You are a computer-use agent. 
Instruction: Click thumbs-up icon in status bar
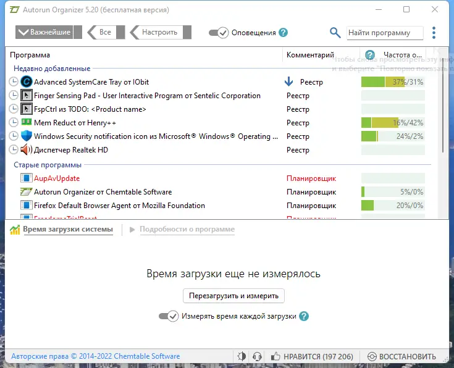click(275, 356)
